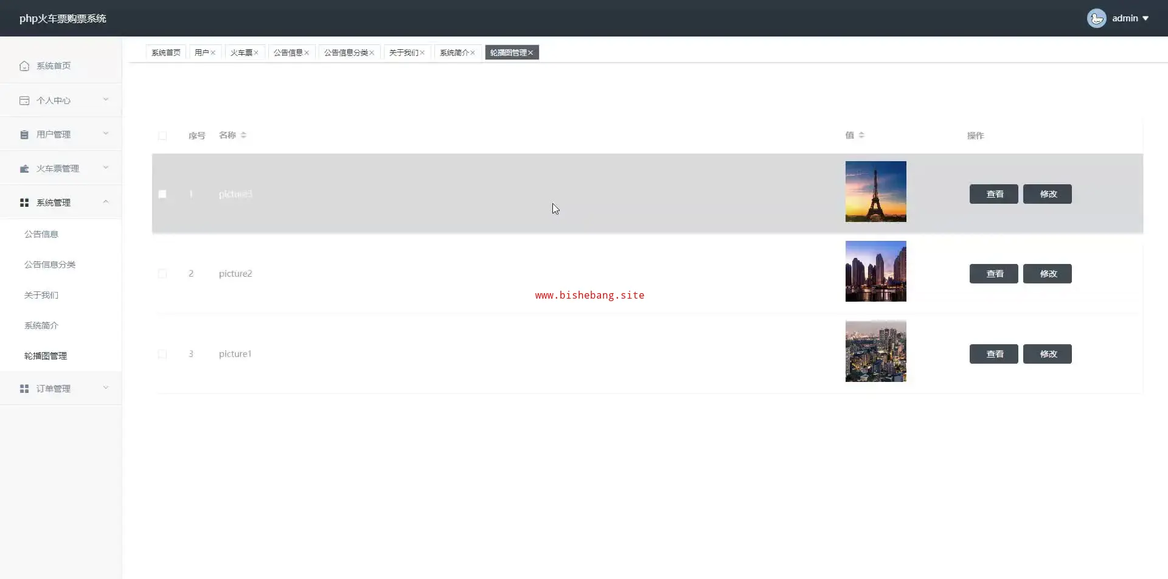
Task: Close the 关于我们 tab
Action: 422,53
